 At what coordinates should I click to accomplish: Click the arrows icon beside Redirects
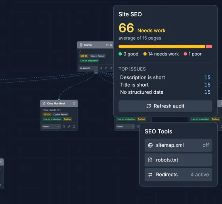pos(150,175)
